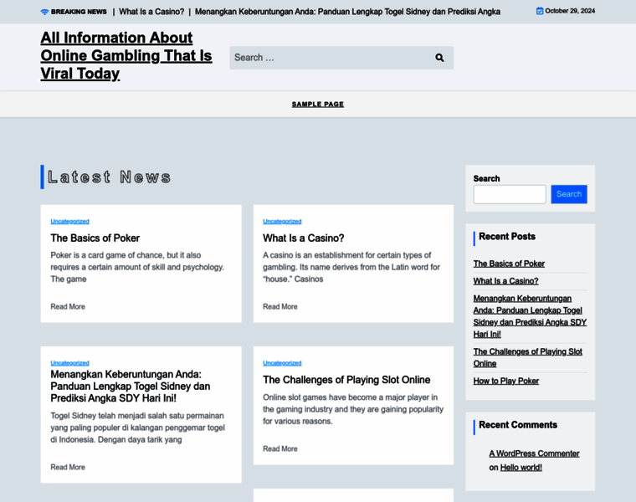Click the Breaking News signal icon
Screen dimensions: 636x502
pyautogui.click(x=44, y=12)
